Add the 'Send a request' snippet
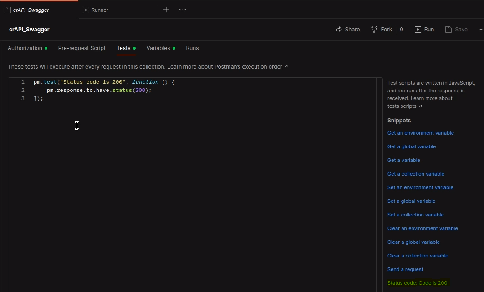 pyautogui.click(x=405, y=270)
